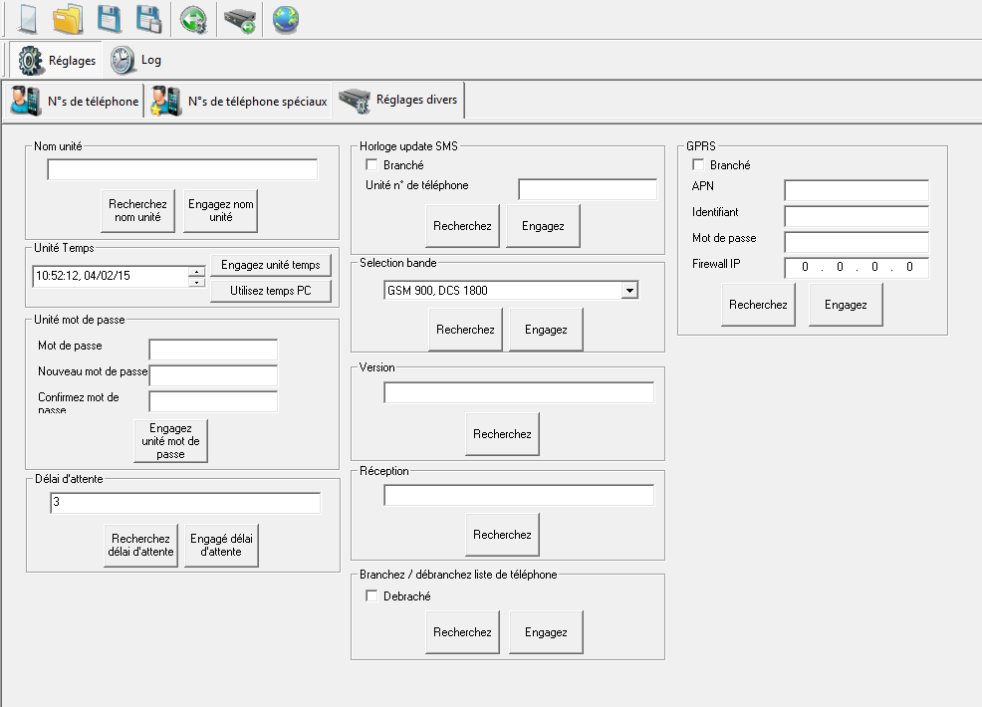Click the APN input field
This screenshot has width=982, height=707.
click(x=856, y=190)
